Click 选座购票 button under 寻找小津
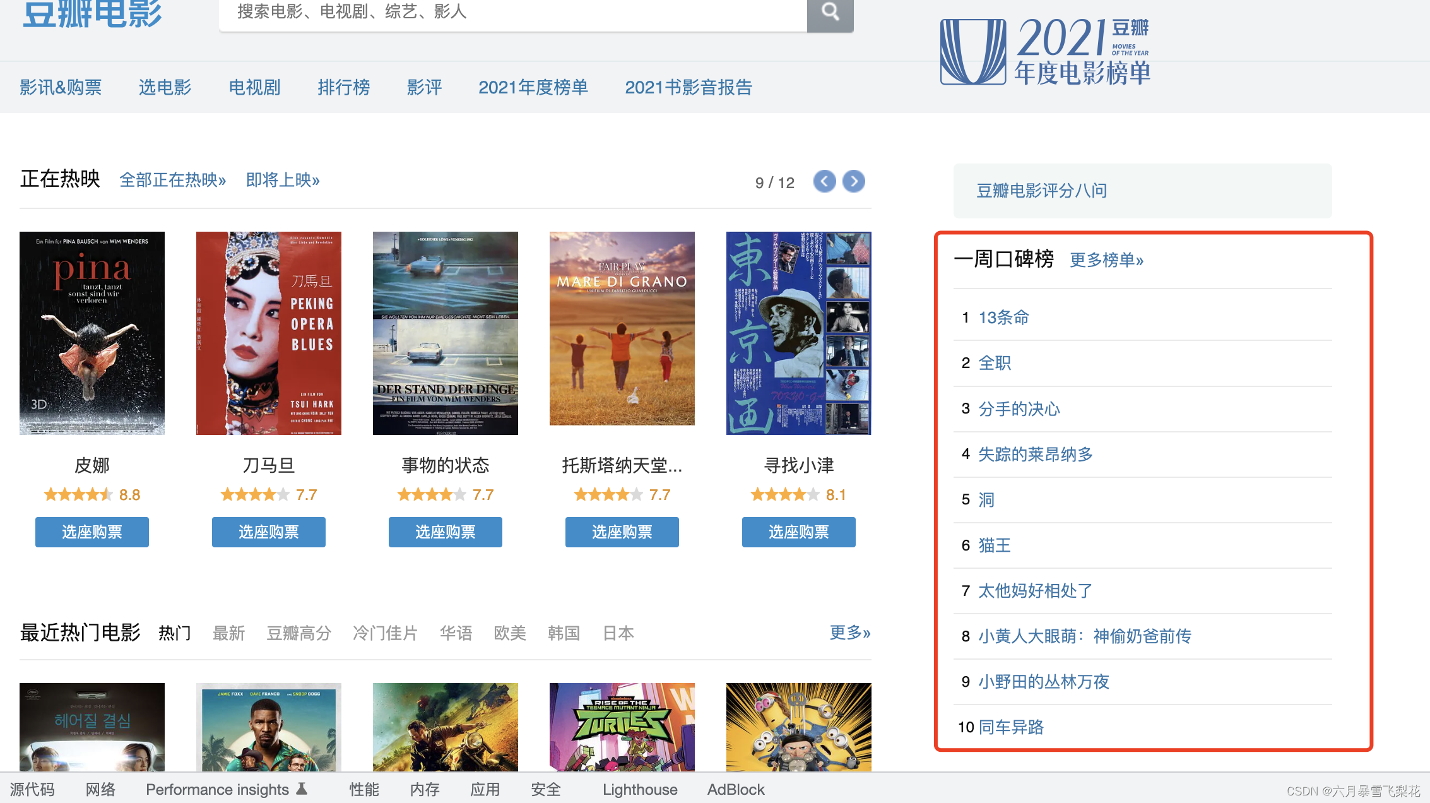The height and width of the screenshot is (803, 1430). pyautogui.click(x=799, y=532)
